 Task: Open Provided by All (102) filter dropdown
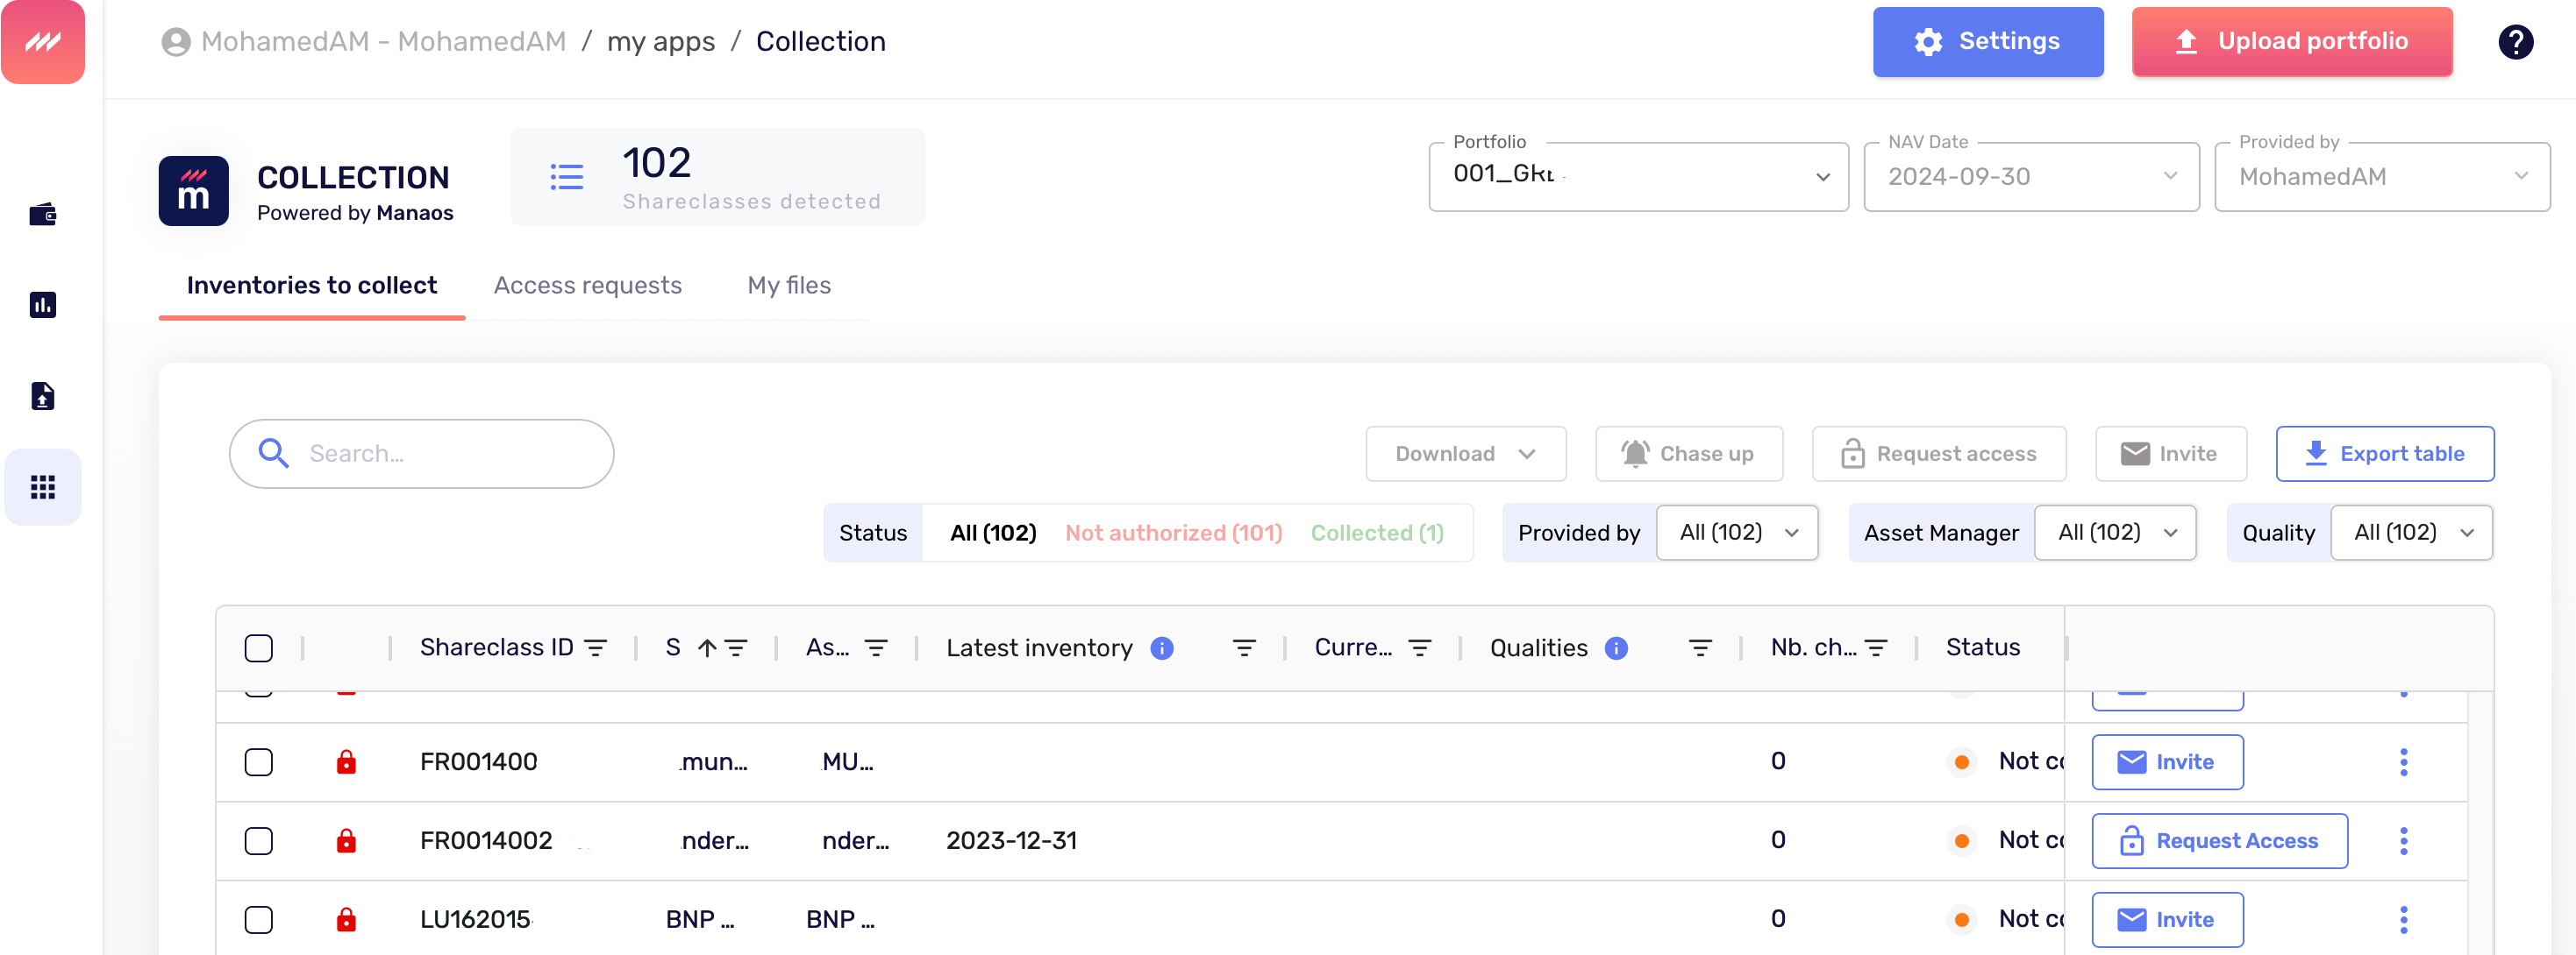(x=1737, y=534)
